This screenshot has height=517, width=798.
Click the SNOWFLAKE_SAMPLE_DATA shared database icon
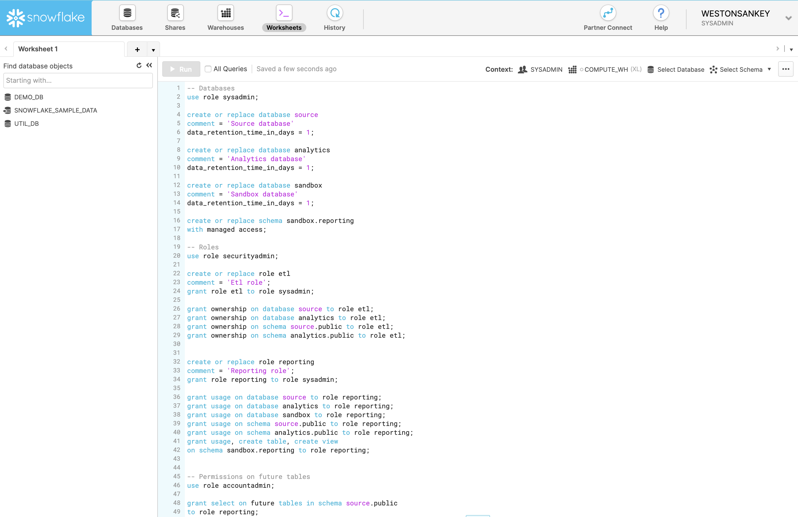[x=7, y=110]
